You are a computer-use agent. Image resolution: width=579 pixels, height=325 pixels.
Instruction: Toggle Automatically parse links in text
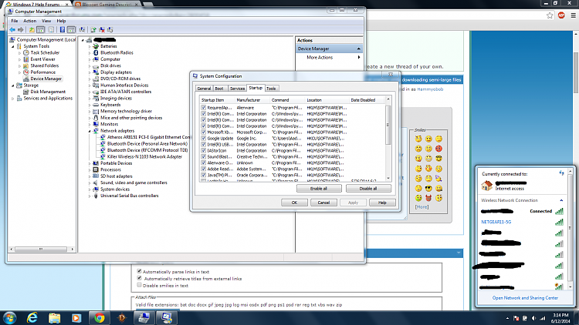coord(139,271)
